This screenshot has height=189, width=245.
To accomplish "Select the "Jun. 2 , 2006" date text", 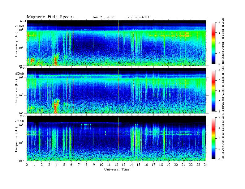I will [x=103, y=17].
